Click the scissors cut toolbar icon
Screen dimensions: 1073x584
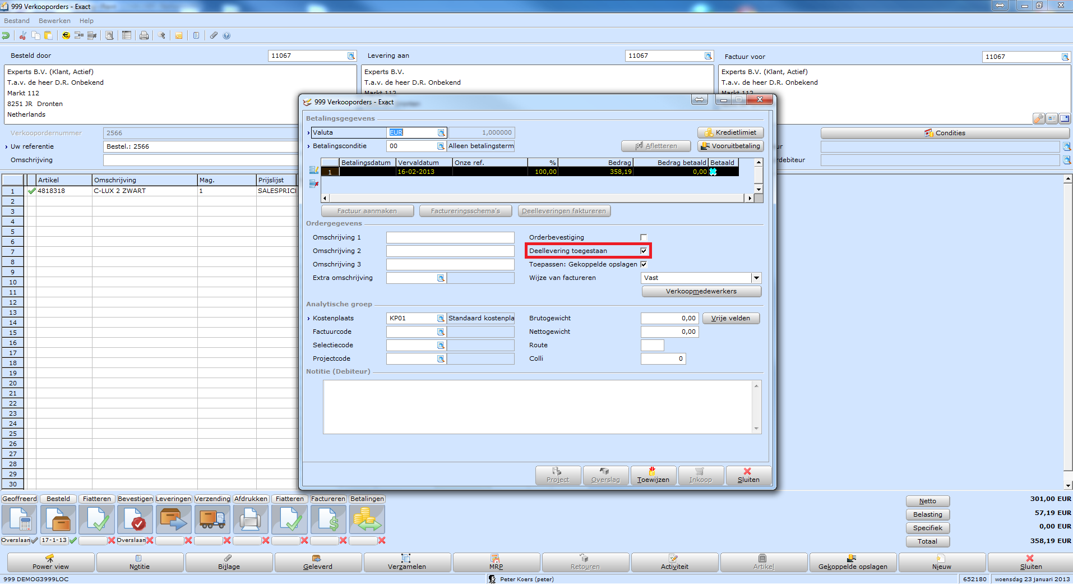coord(23,35)
